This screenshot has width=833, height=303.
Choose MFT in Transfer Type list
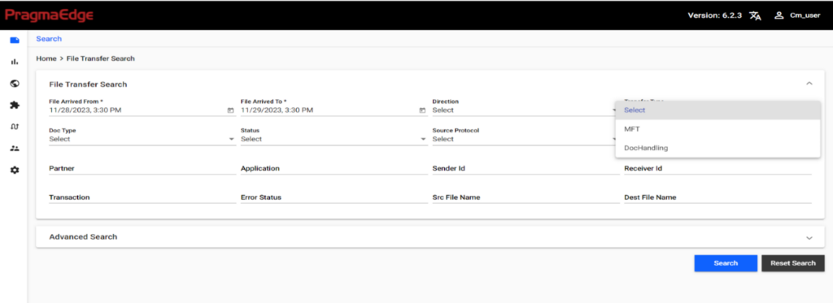coord(717,129)
